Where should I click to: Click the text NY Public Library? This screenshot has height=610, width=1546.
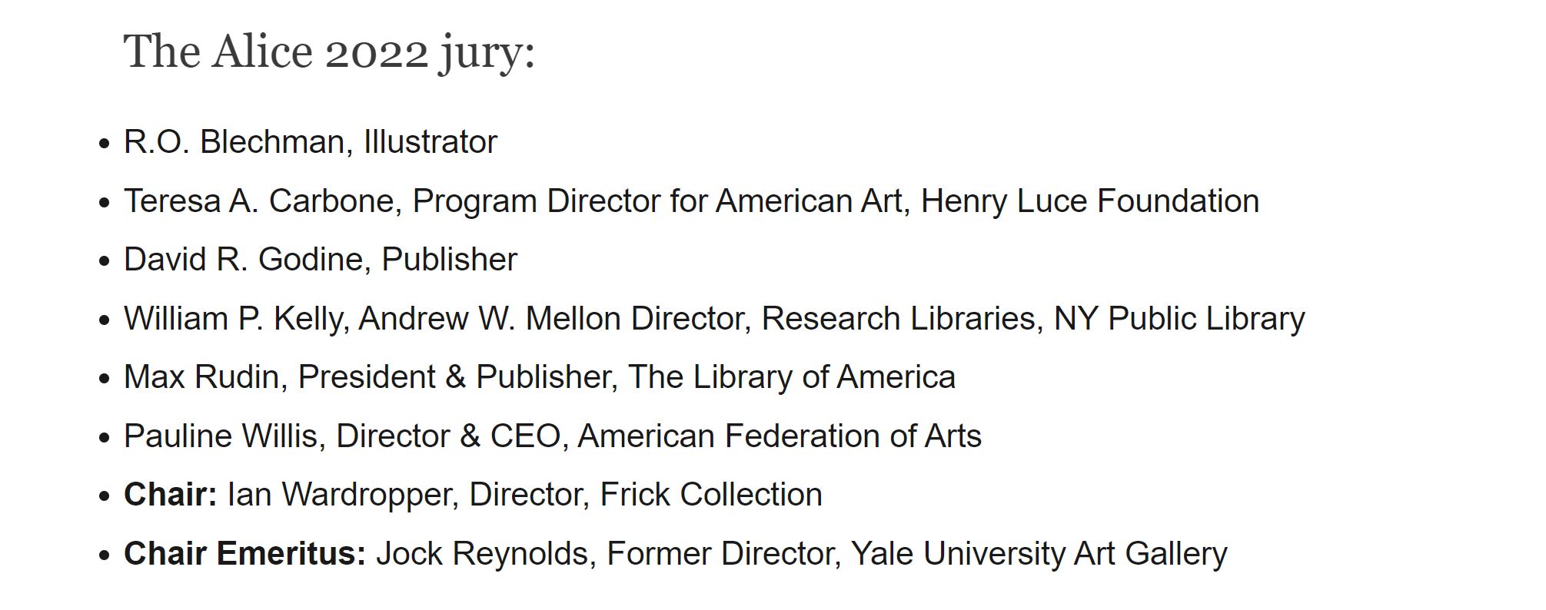[1179, 319]
